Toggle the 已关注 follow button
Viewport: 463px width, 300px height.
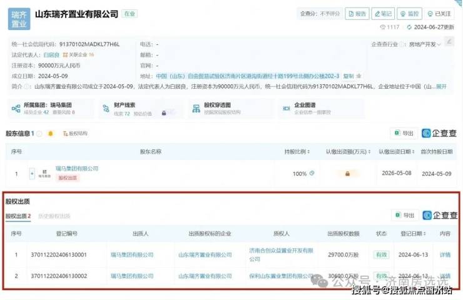coord(439,14)
